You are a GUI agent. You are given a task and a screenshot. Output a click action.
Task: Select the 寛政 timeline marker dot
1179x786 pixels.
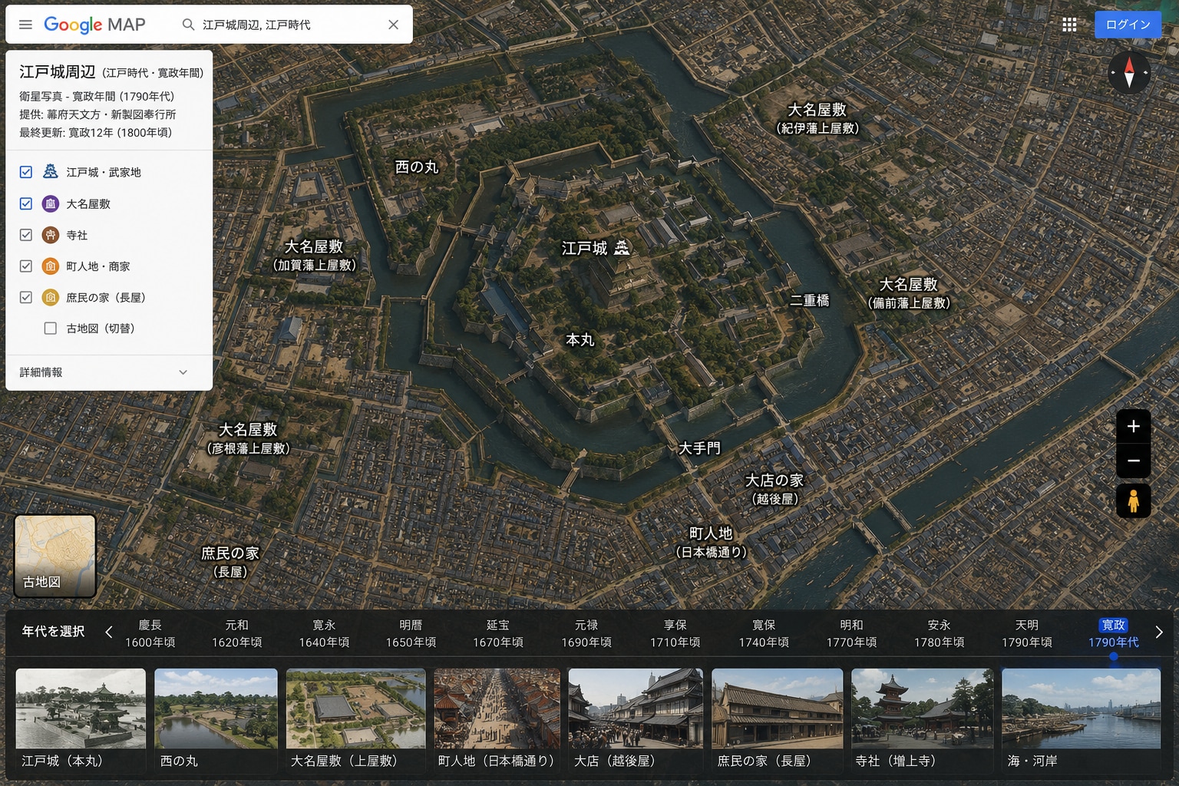point(1114,656)
